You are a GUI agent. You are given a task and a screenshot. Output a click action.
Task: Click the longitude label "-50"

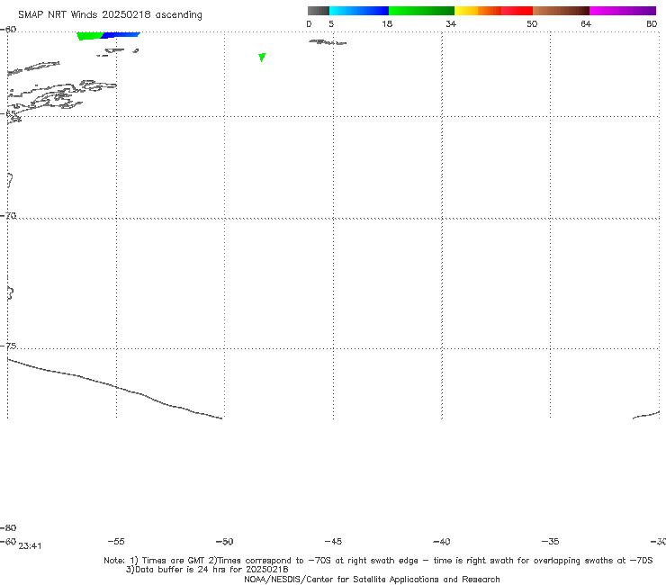[x=225, y=541]
